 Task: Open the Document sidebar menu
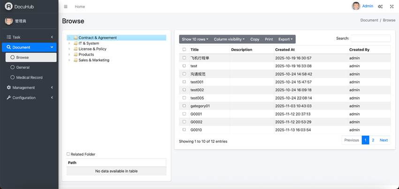pos(29,47)
